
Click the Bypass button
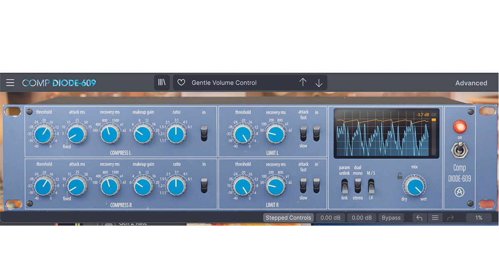click(391, 217)
